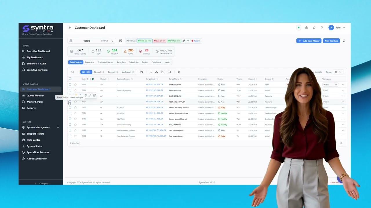
Task: Open the notifications bell
Action: click(x=322, y=28)
